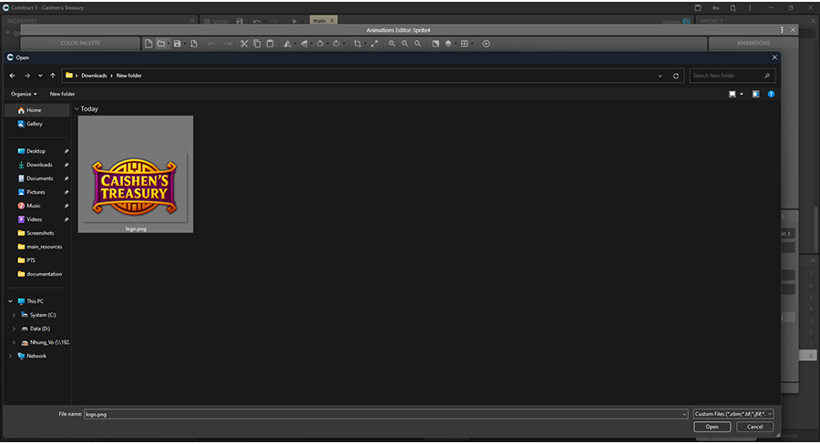Go to Home in the sidebar

pos(34,110)
